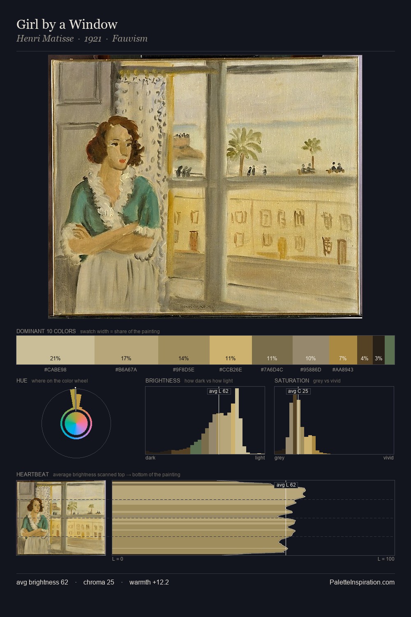This screenshot has width=411, height=617.
Task: Click the hue color wheel
Action: [x=76, y=423]
